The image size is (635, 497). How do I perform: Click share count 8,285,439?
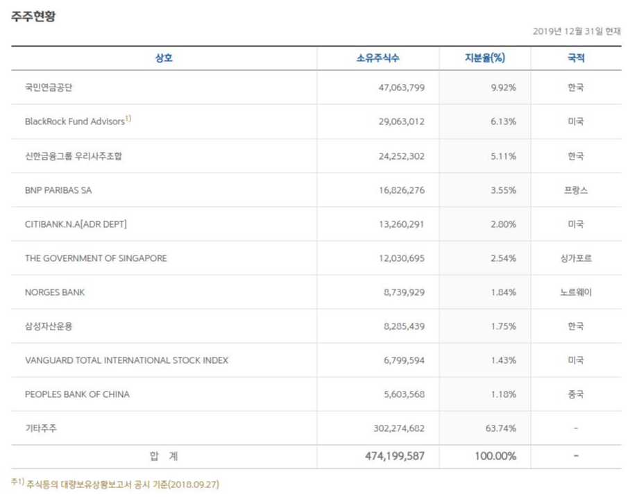(404, 326)
